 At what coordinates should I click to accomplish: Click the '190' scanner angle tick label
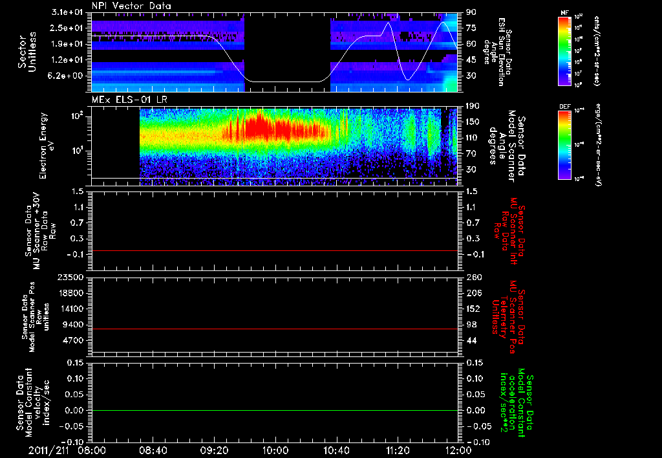tap(473, 106)
